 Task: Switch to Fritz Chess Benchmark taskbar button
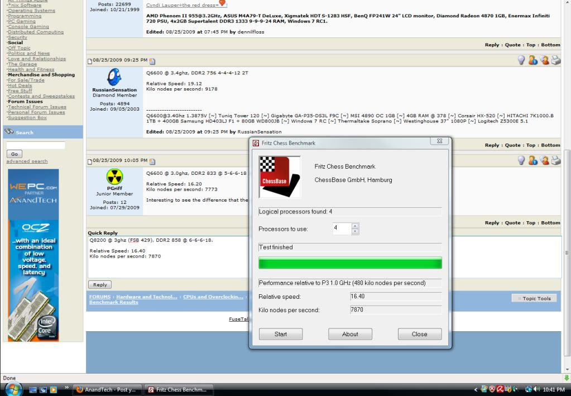tap(179, 390)
